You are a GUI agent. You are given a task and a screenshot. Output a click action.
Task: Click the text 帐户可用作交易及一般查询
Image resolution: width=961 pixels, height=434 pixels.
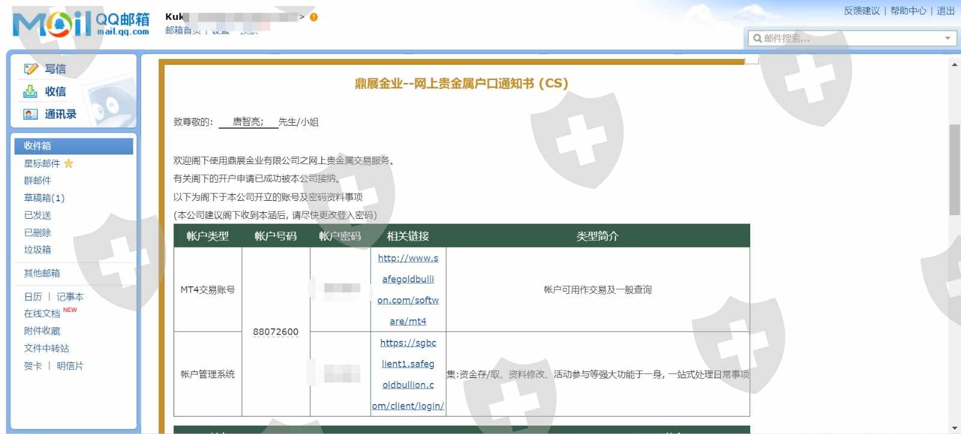tap(598, 290)
